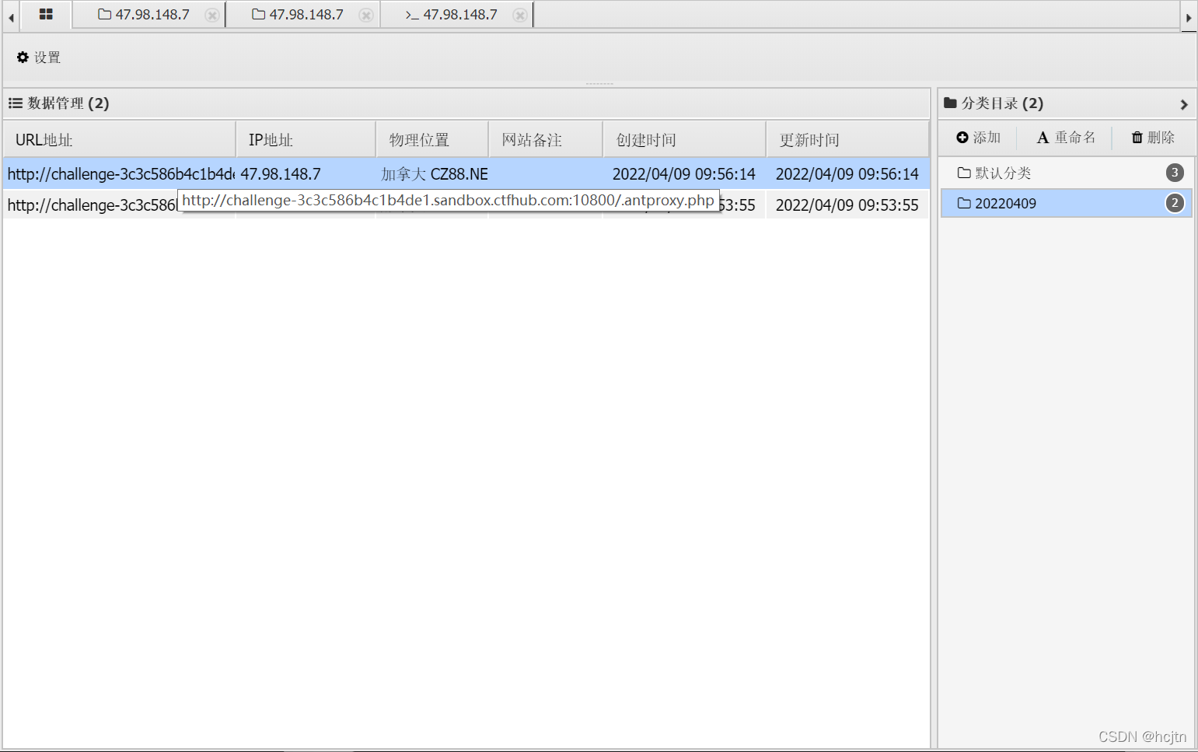Close the first 47.98.148.7 folder tab

coord(211,15)
